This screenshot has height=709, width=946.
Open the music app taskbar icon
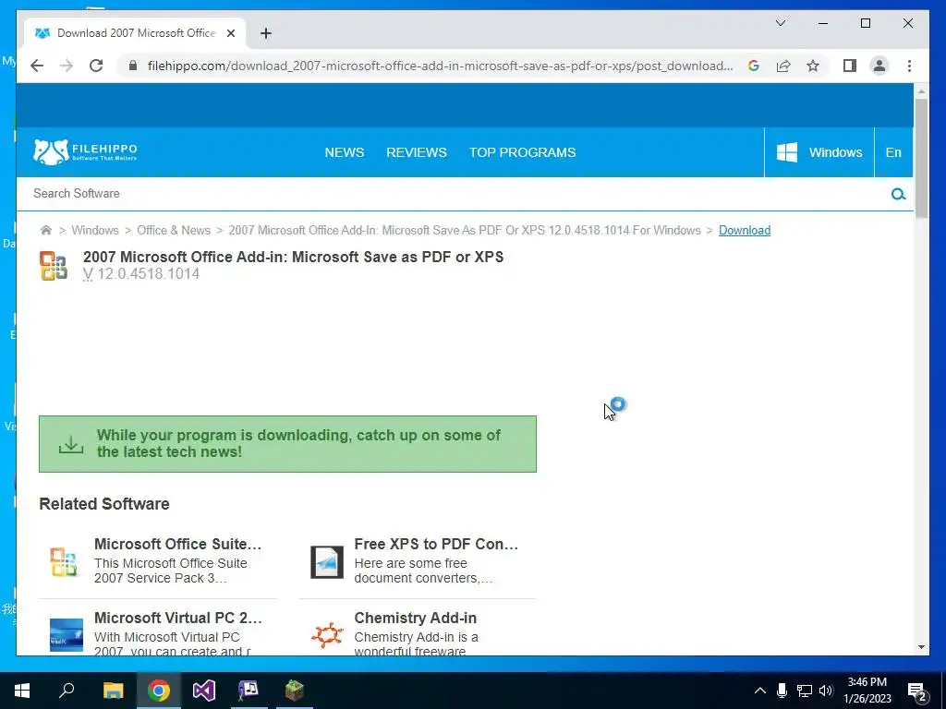(249, 691)
